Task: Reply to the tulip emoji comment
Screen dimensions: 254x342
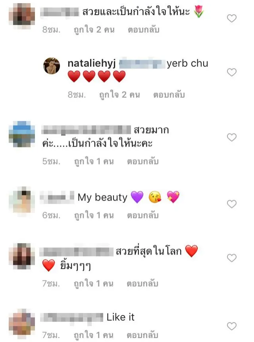Action: pos(144,30)
